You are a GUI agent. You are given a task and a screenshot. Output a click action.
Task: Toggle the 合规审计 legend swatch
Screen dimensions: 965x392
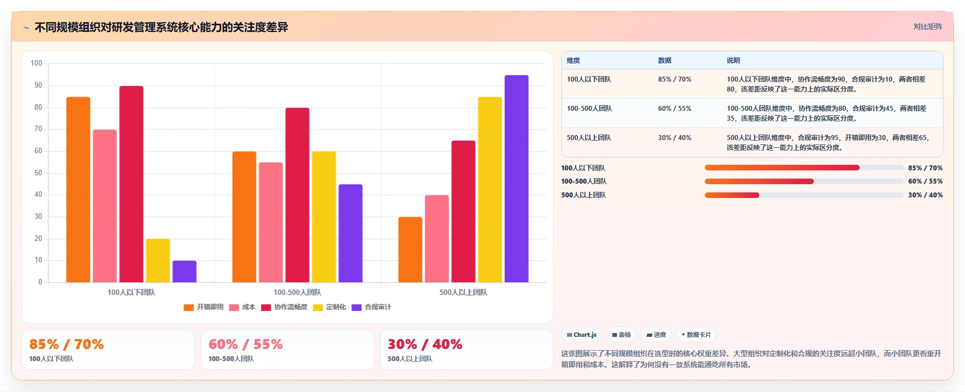coord(356,308)
